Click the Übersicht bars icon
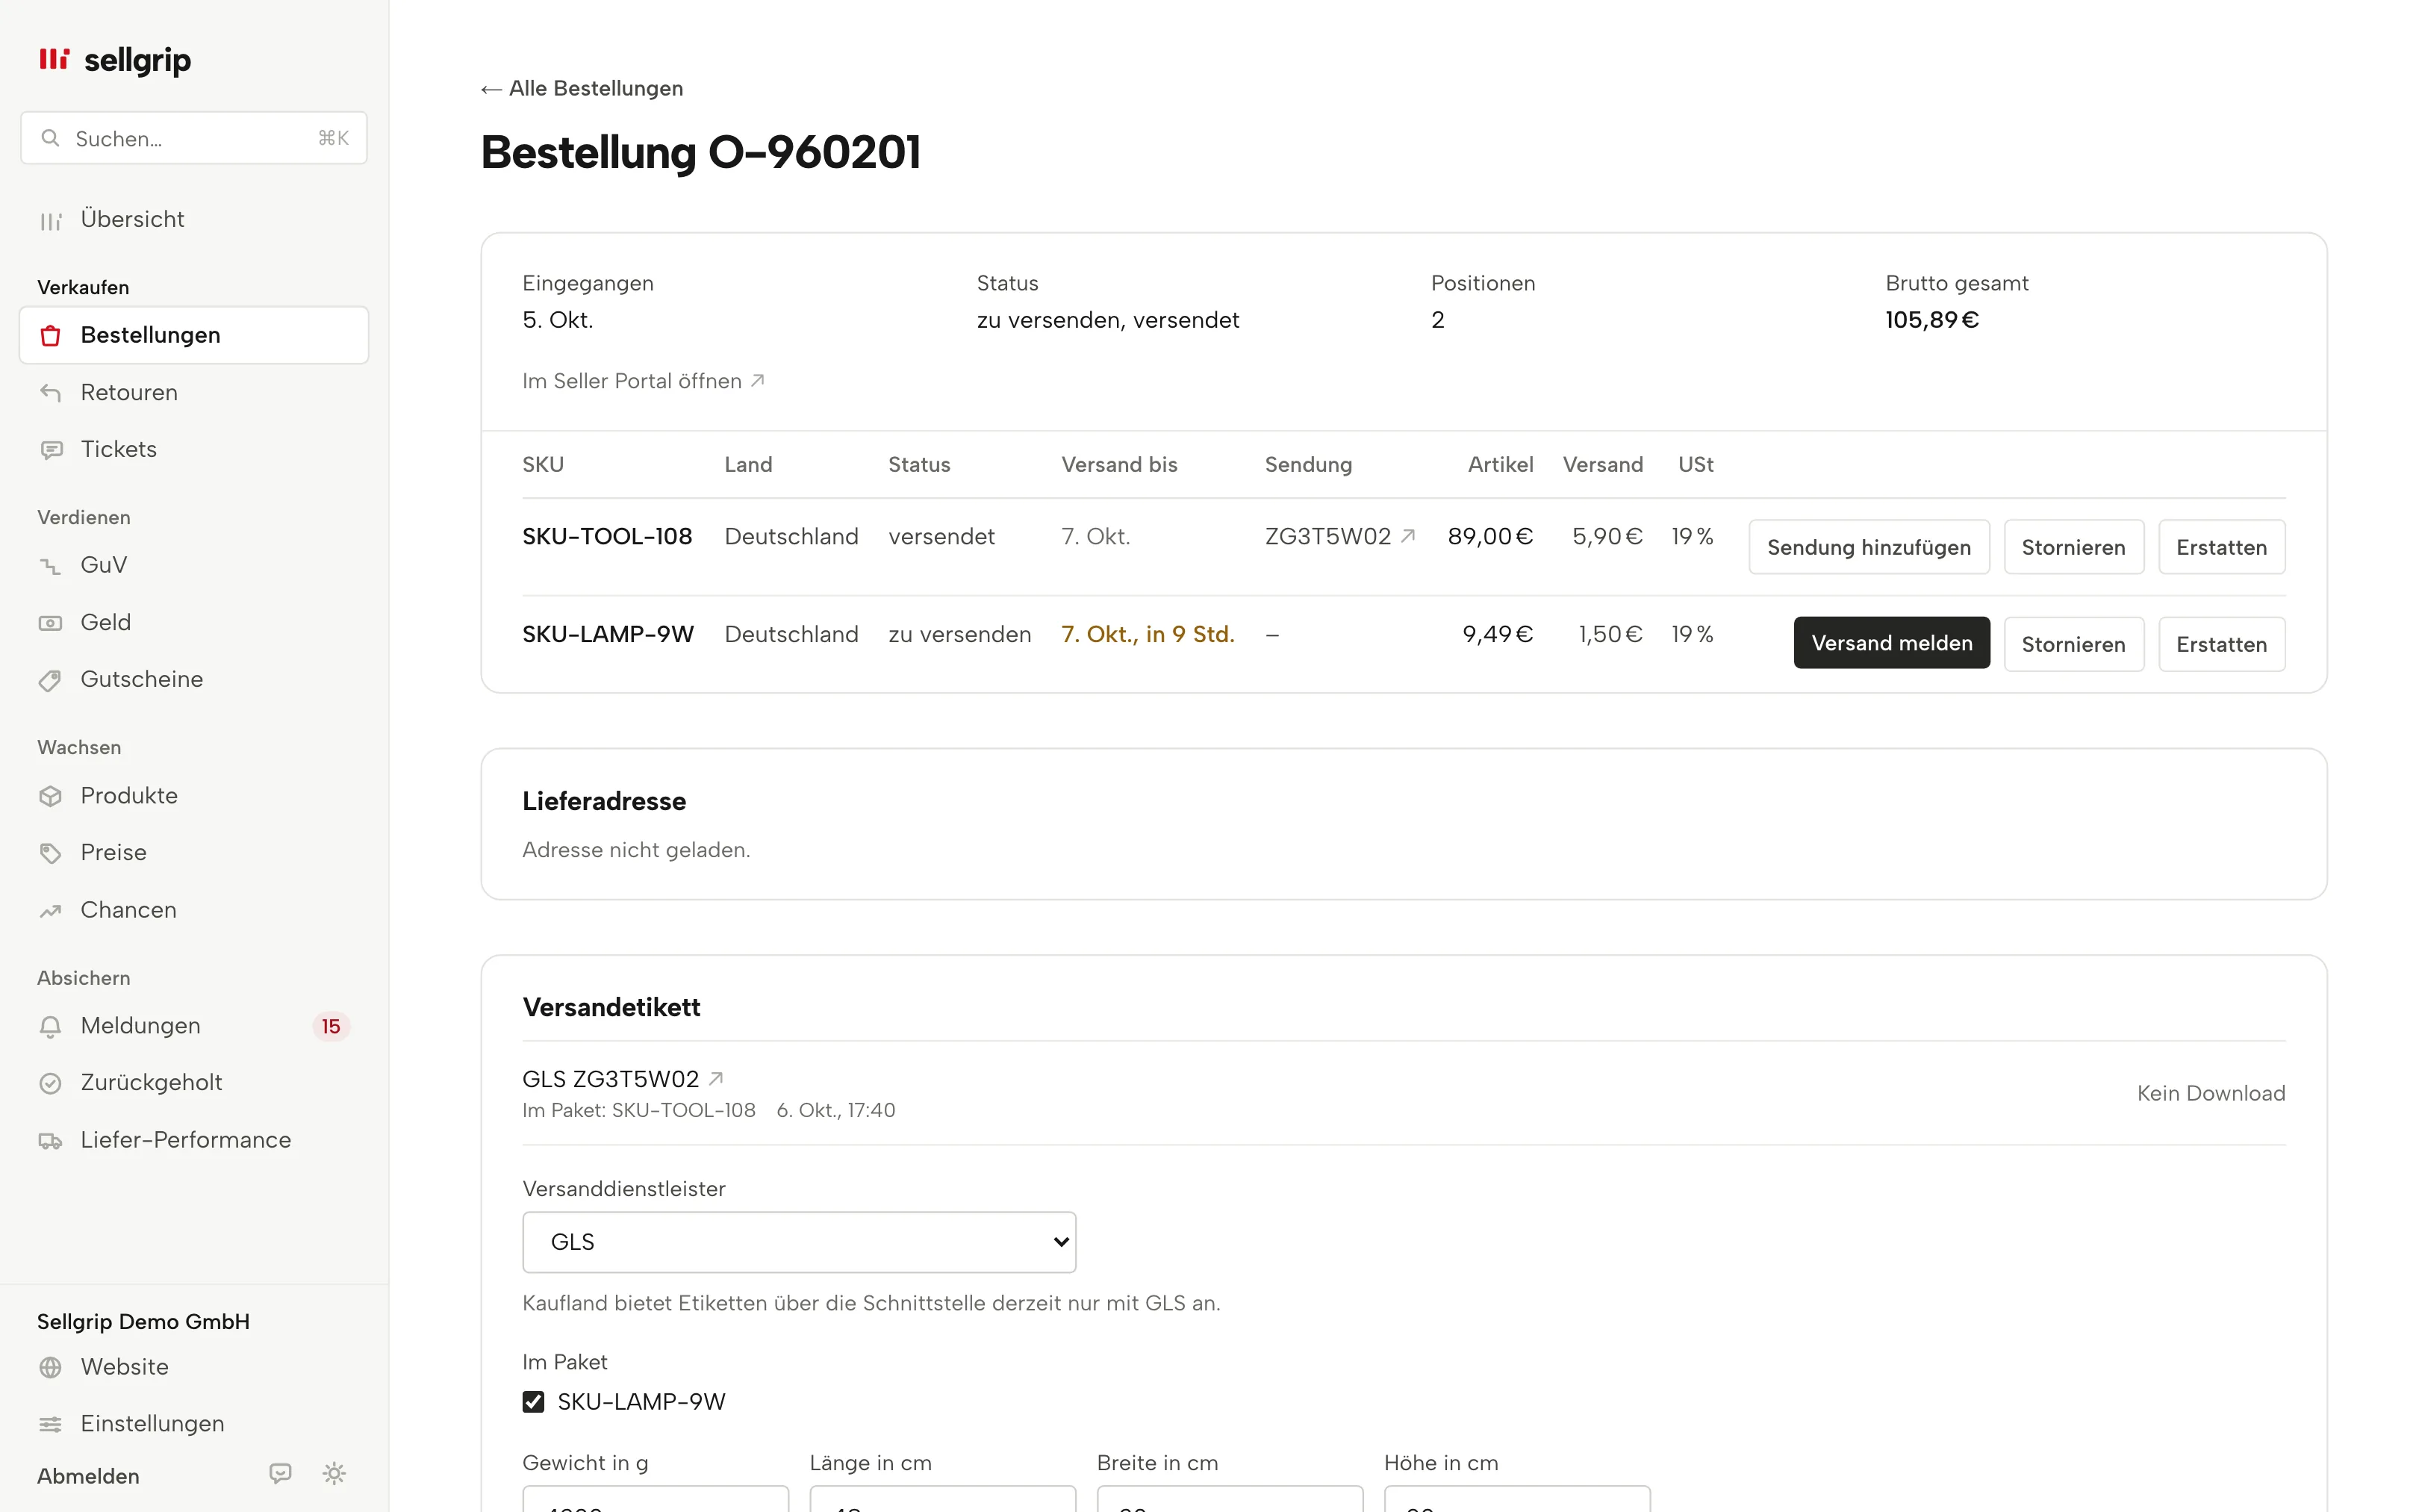Viewport: 2419px width, 1512px height. pos(50,220)
